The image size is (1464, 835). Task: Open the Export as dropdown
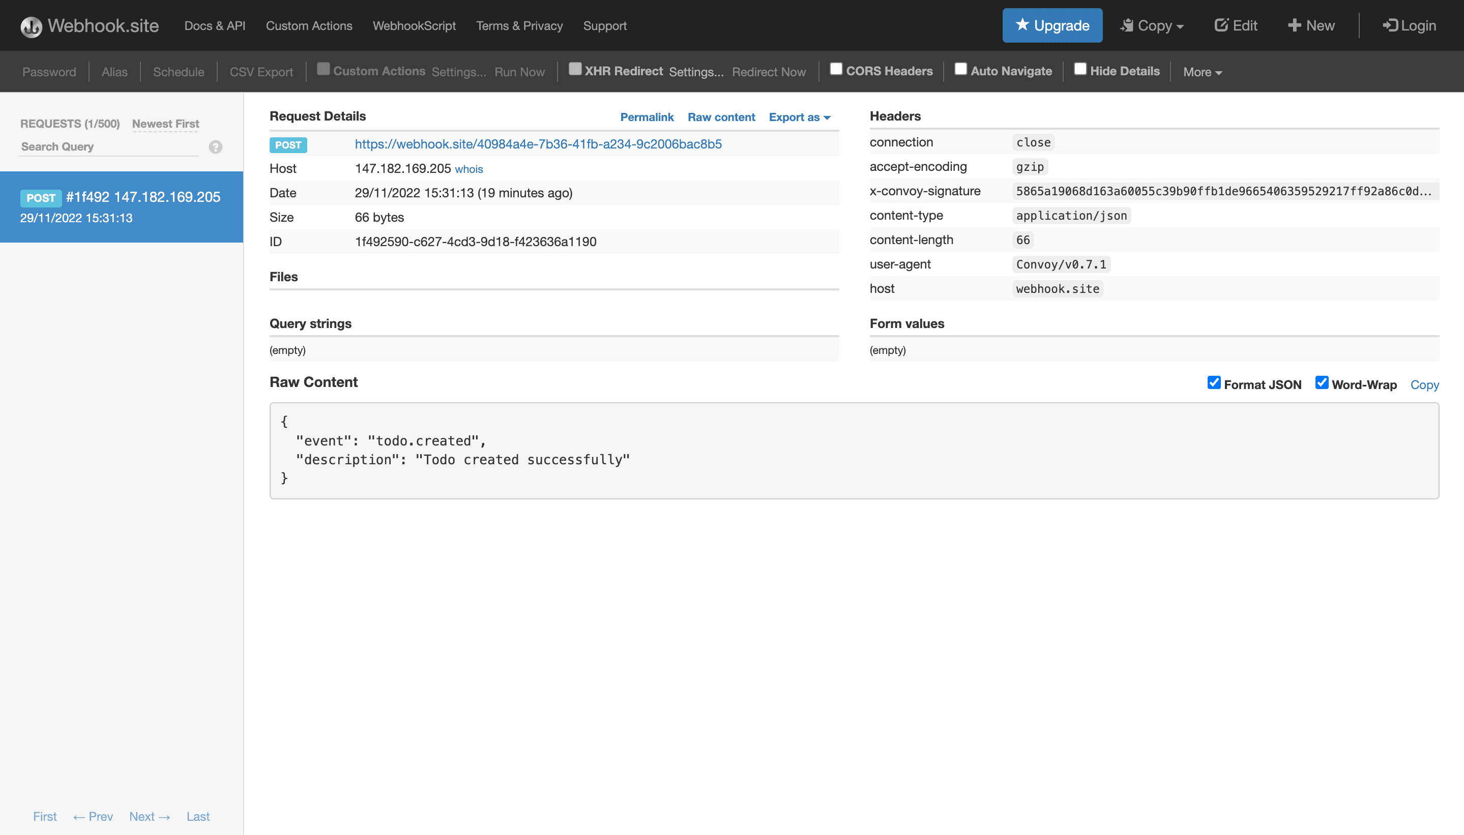click(799, 117)
